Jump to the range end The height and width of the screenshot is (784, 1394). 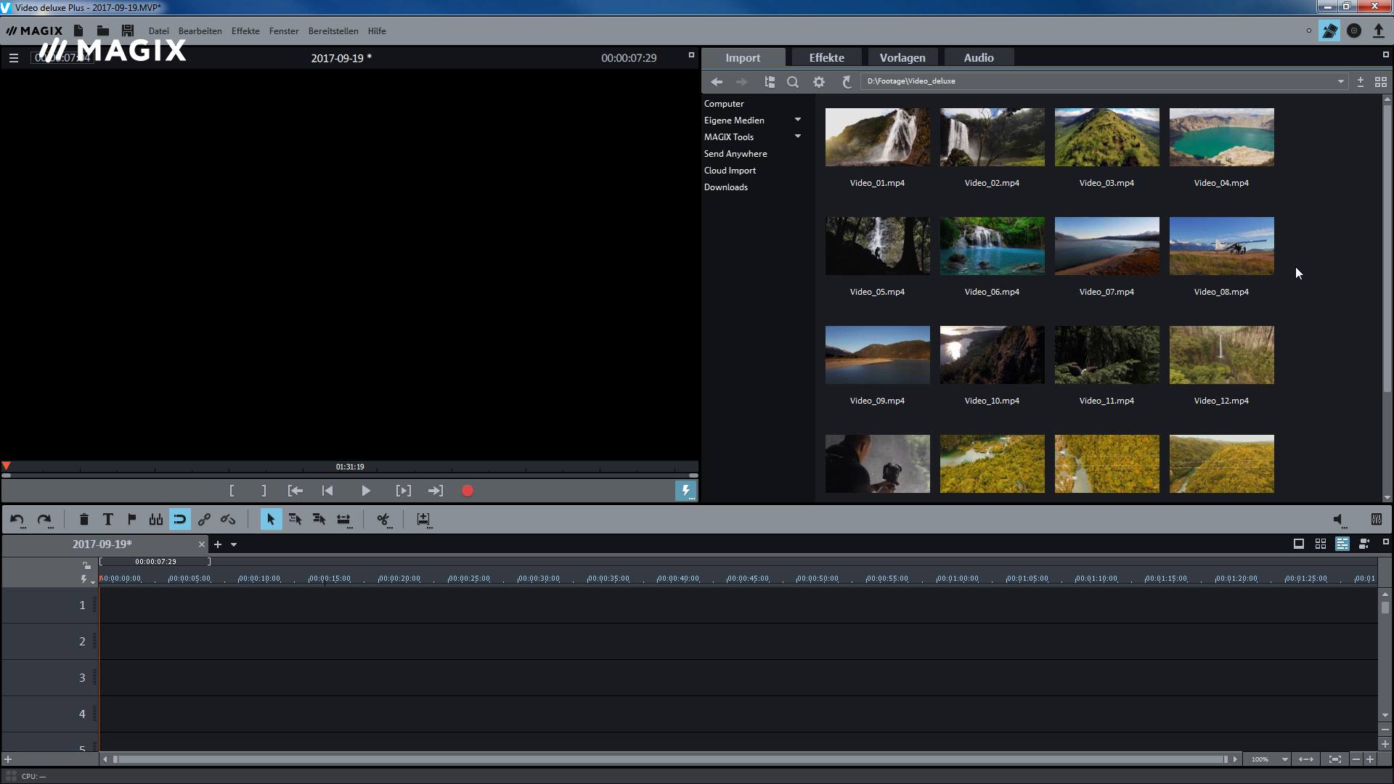point(436,491)
